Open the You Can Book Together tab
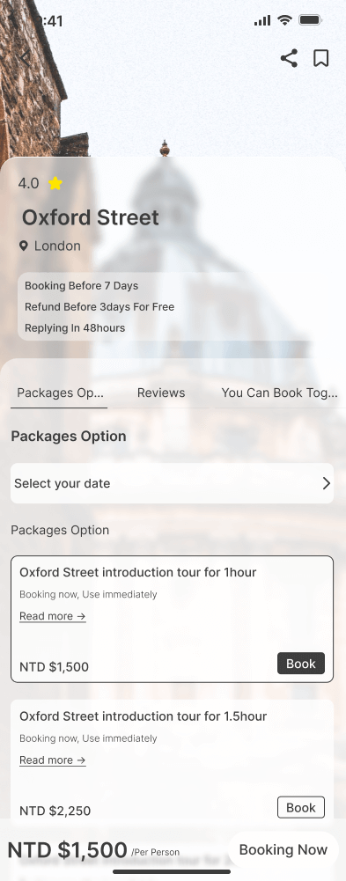The image size is (346, 881). point(279,393)
